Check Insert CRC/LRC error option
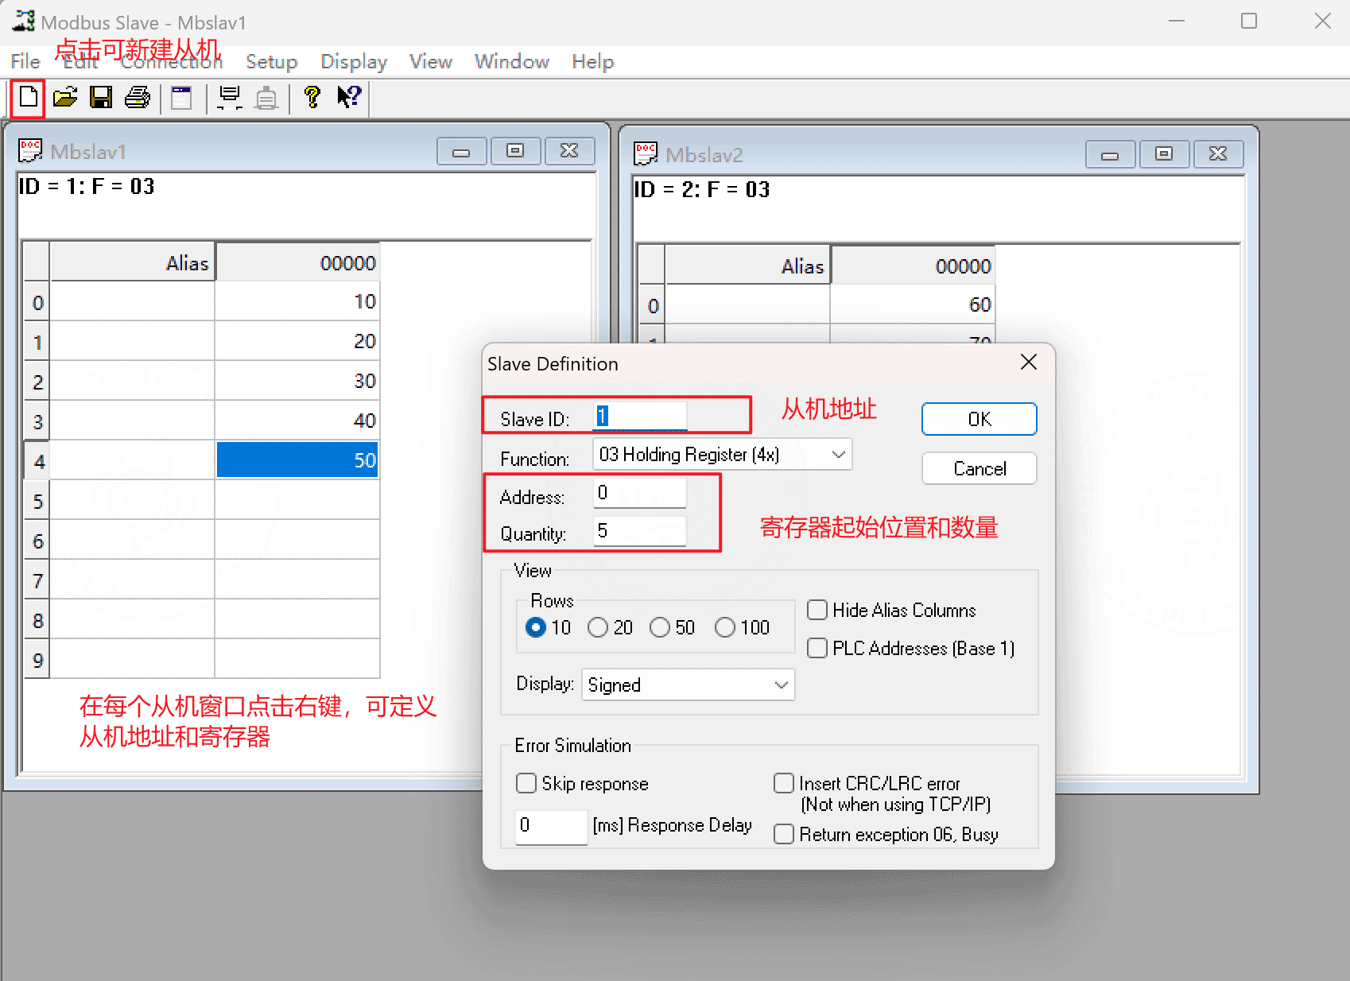1350x981 pixels. point(784,783)
